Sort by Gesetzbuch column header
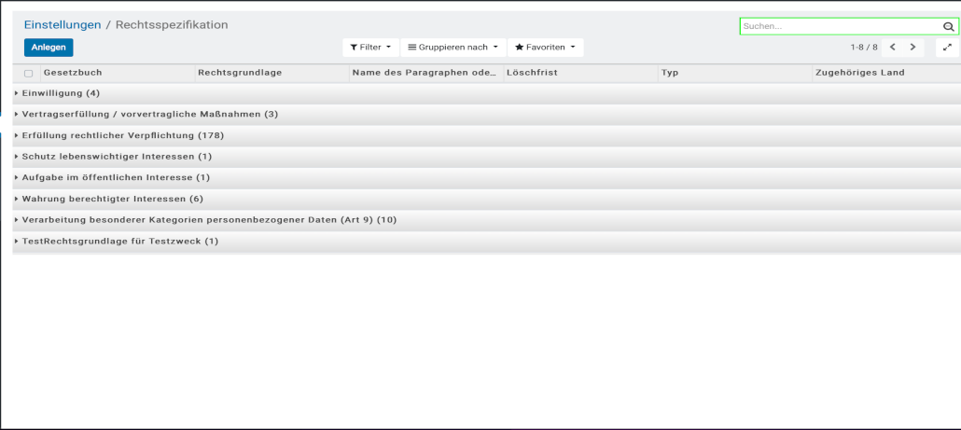The height and width of the screenshot is (430, 961). (x=73, y=73)
